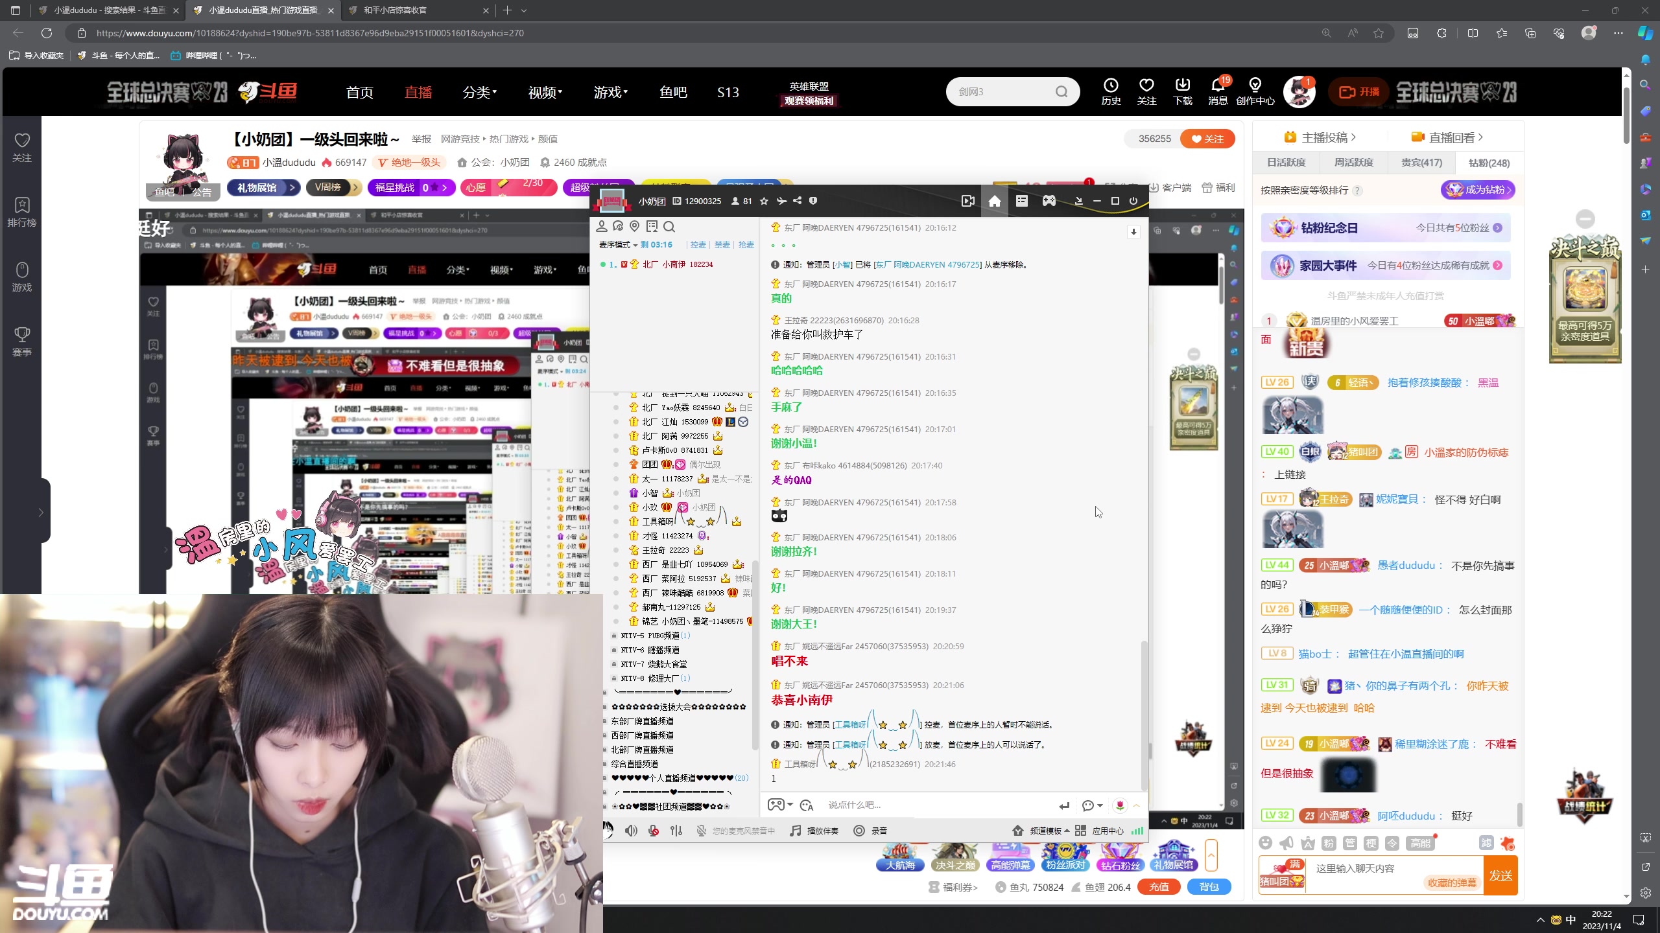Toggle the 令 button in Douyu chat toolbar
Viewport: 1660px width, 933px height.
tap(1392, 842)
